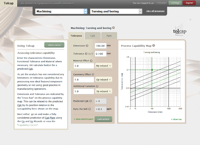Click help icon next to Dimension label
The width and height of the screenshot is (200, 145).
(x=87, y=46)
